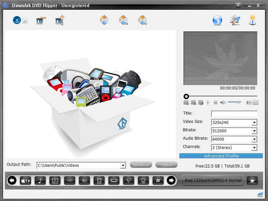This screenshot has width=268, height=201.
Task: Select the PSP game console profile category
Action: (114, 181)
